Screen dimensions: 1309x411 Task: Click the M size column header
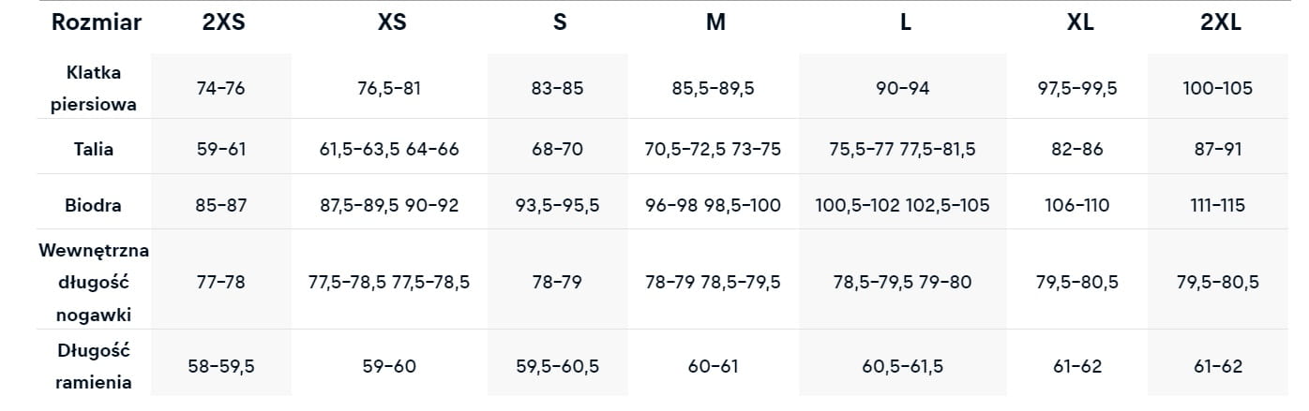715,23
